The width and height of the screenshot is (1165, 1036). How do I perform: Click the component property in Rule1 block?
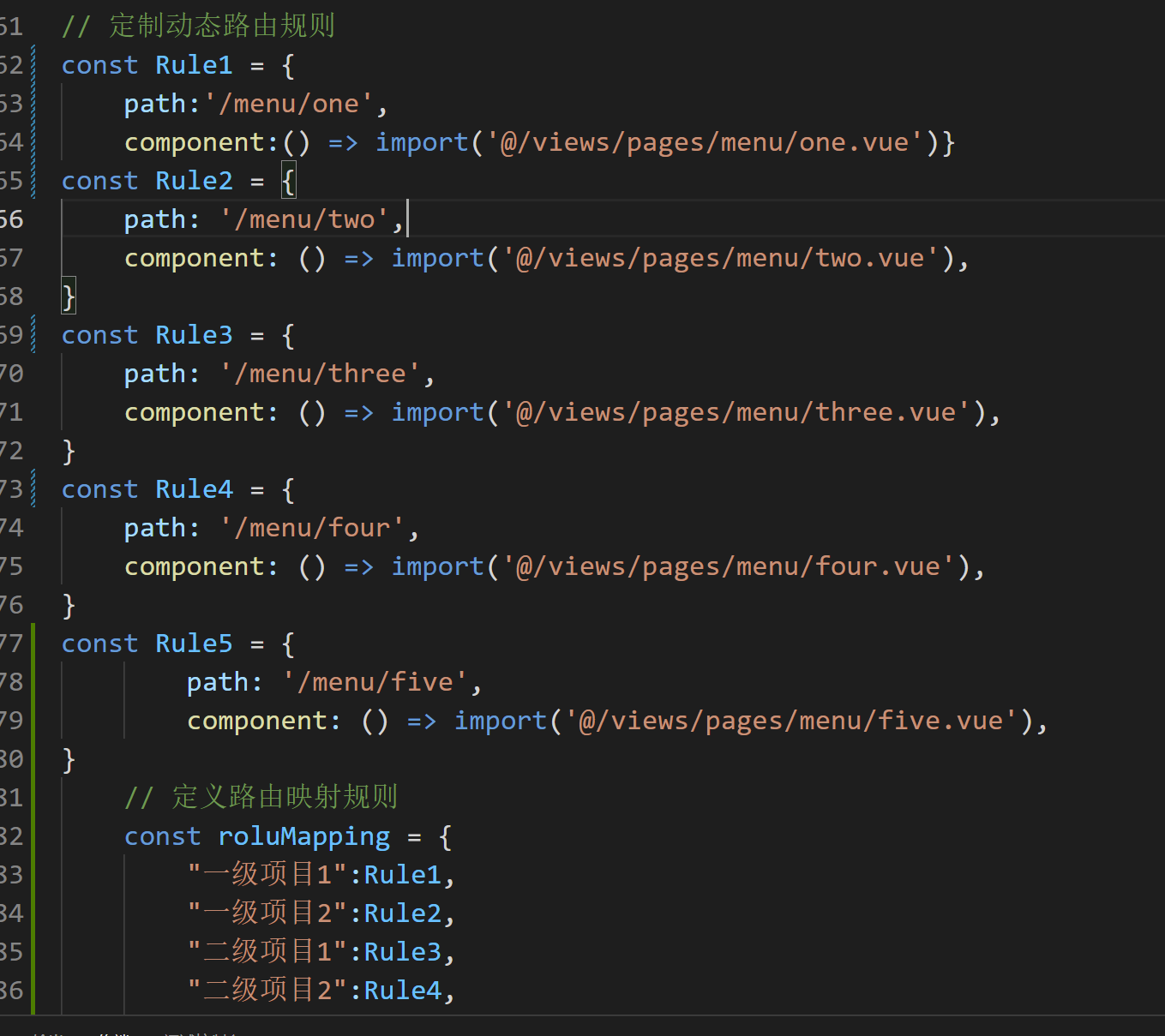tap(195, 142)
